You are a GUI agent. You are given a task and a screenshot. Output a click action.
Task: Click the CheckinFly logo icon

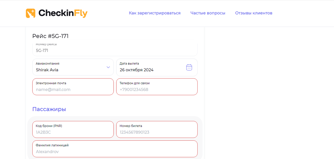point(31,13)
